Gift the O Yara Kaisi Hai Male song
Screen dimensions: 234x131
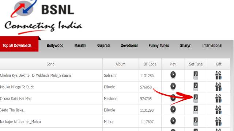tap(219, 98)
